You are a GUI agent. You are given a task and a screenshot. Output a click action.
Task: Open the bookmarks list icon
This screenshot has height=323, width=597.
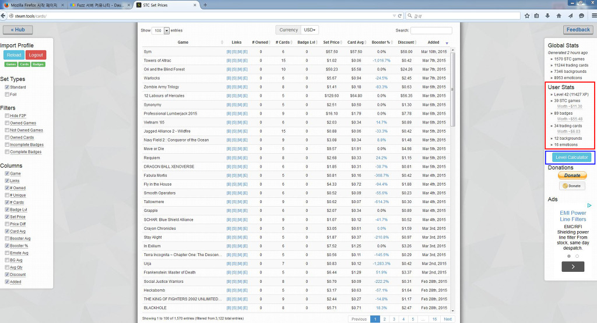pyautogui.click(x=538, y=16)
